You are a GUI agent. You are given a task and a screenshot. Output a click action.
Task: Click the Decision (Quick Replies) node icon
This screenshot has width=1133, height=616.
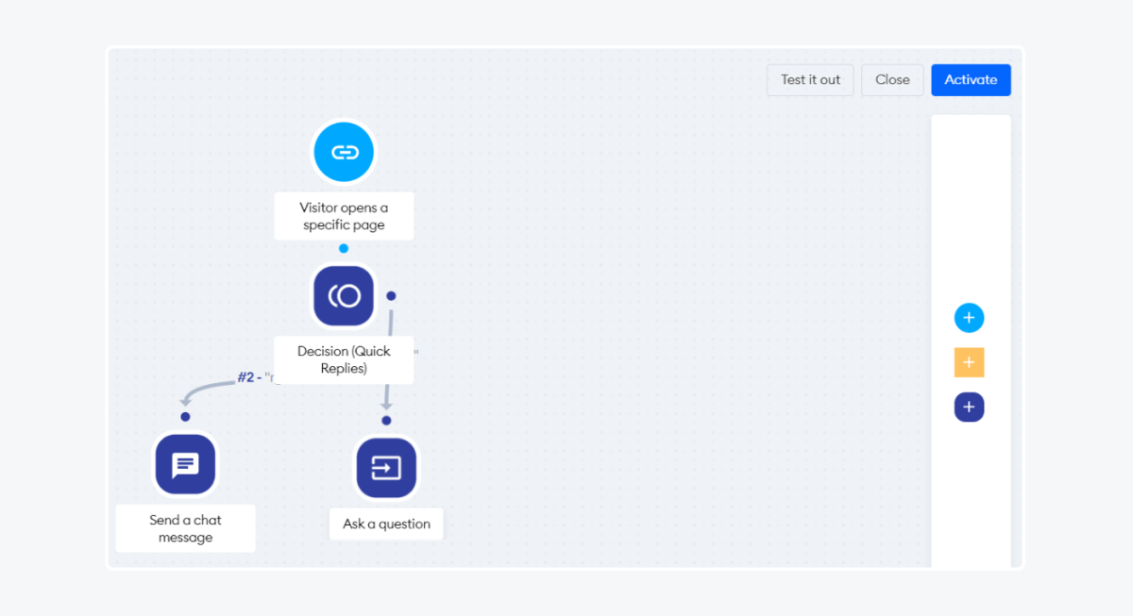coord(343,295)
